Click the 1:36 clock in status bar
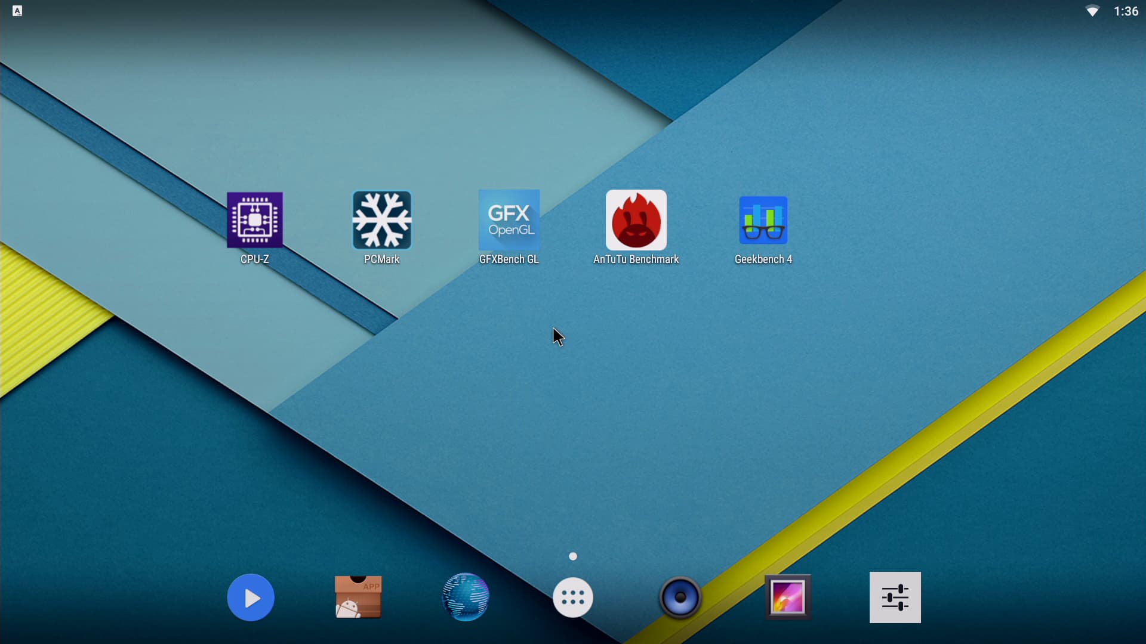Viewport: 1146px width, 644px height. point(1126,11)
